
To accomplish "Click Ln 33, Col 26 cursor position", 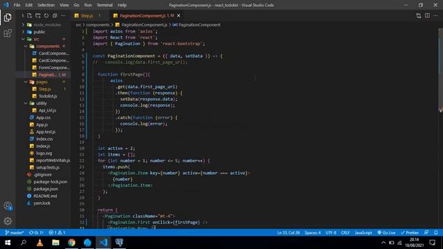I will (289, 232).
